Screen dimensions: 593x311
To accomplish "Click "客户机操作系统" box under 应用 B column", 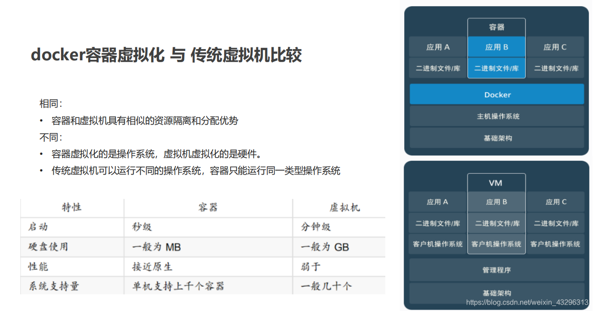I will coord(496,244).
